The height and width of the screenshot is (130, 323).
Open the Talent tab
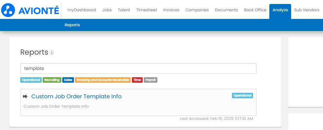124,10
